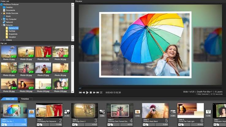Collapse the Pictures tree node
This screenshot has width=226, height=127.
2,25
